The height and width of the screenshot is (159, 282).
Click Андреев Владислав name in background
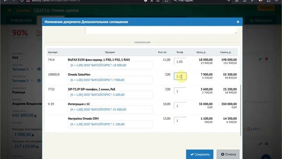click(27, 104)
